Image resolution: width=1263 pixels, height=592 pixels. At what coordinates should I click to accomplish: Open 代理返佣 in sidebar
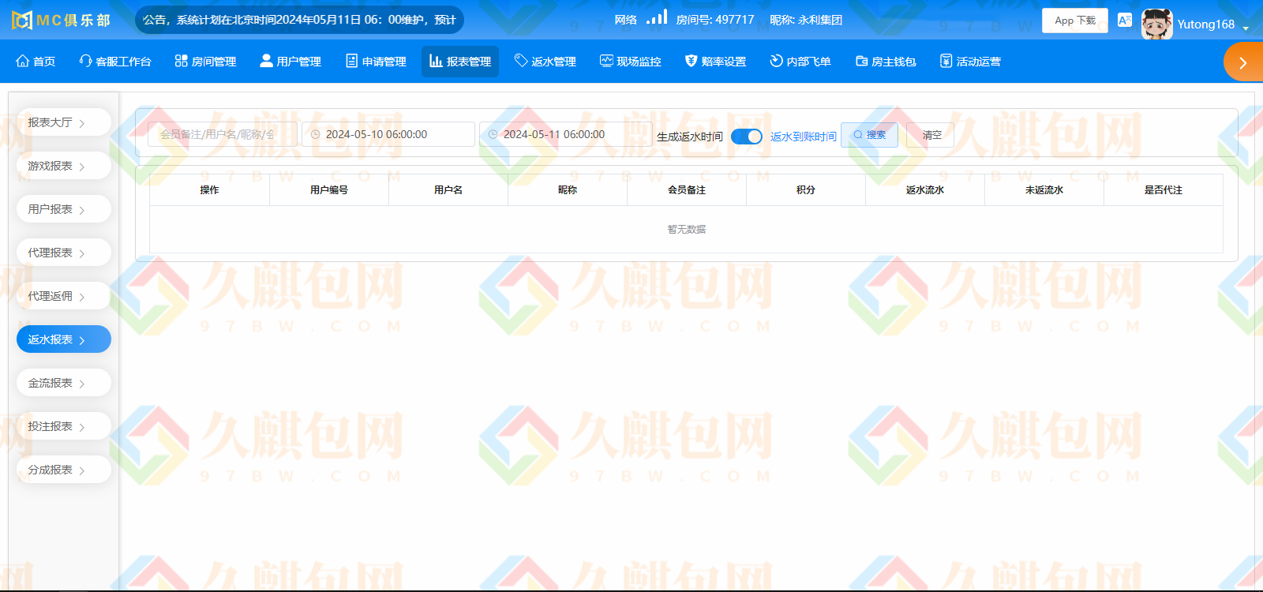tap(64, 296)
